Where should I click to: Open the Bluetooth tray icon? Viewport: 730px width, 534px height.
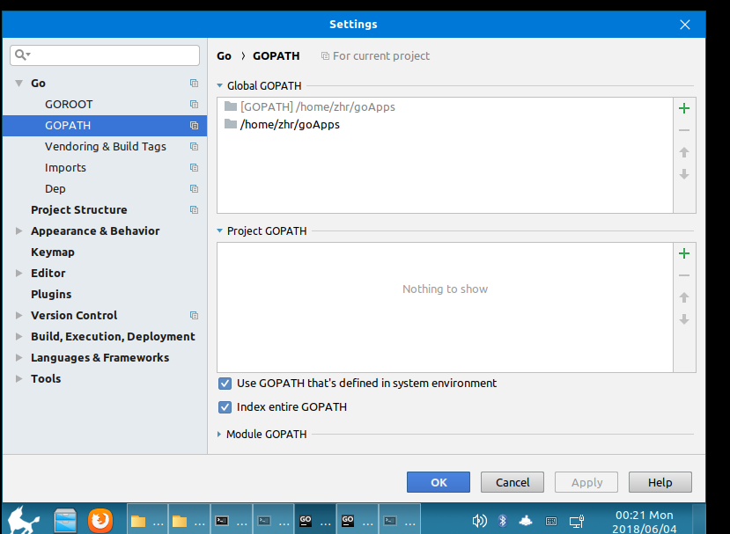[x=502, y=520]
